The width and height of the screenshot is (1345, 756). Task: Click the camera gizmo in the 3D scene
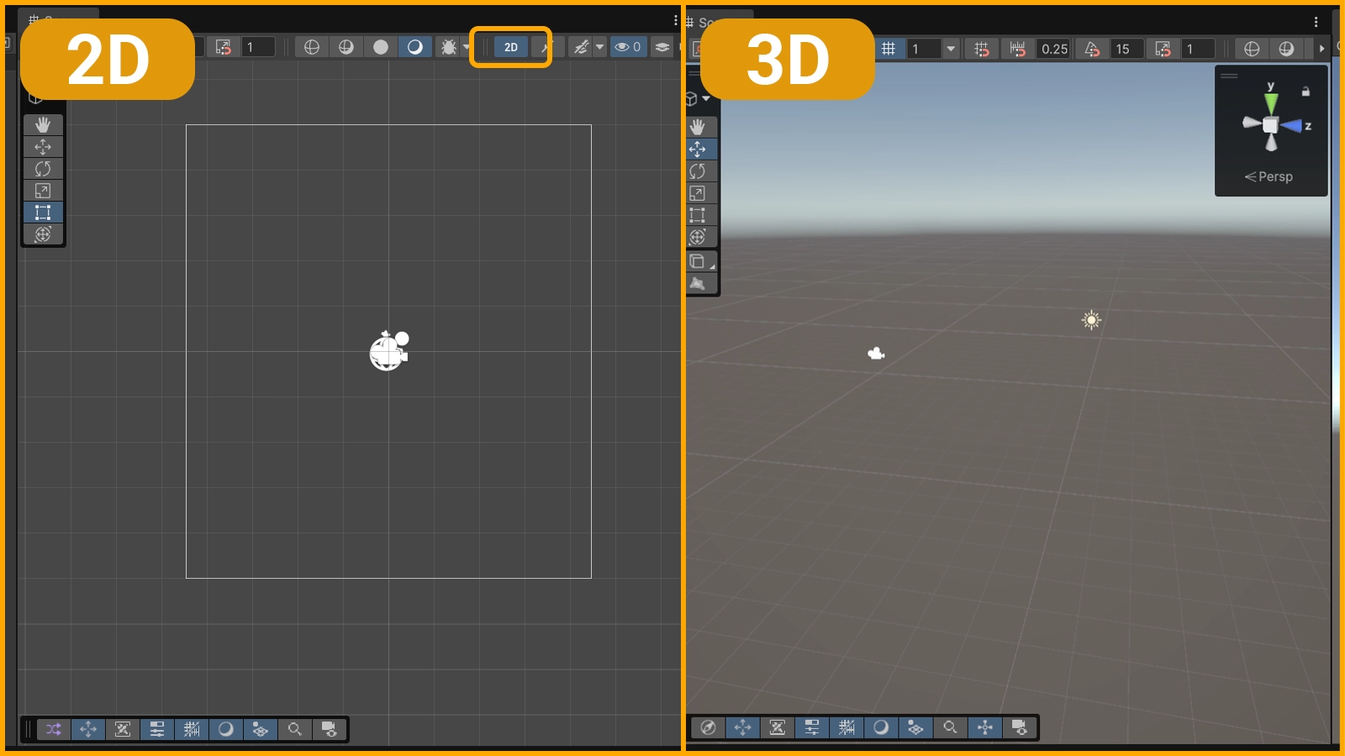pyautogui.click(x=876, y=353)
